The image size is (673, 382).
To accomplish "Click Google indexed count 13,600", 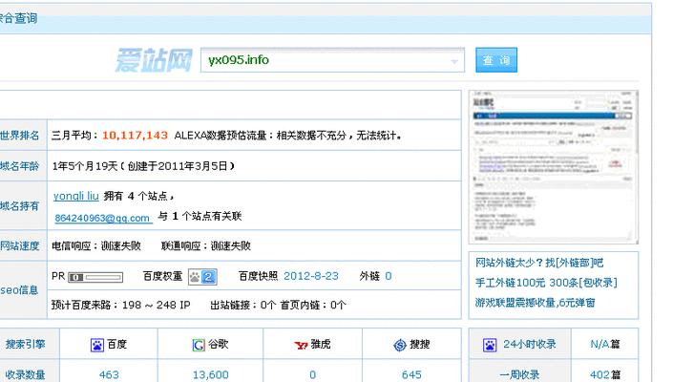I will [210, 374].
